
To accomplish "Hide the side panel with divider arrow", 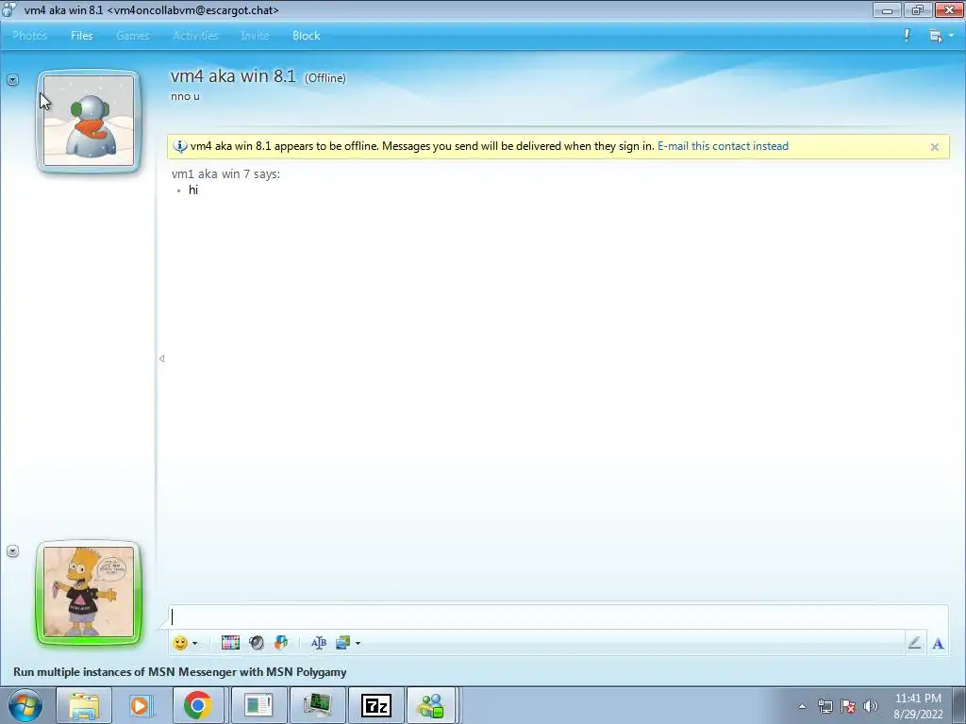I will point(161,358).
